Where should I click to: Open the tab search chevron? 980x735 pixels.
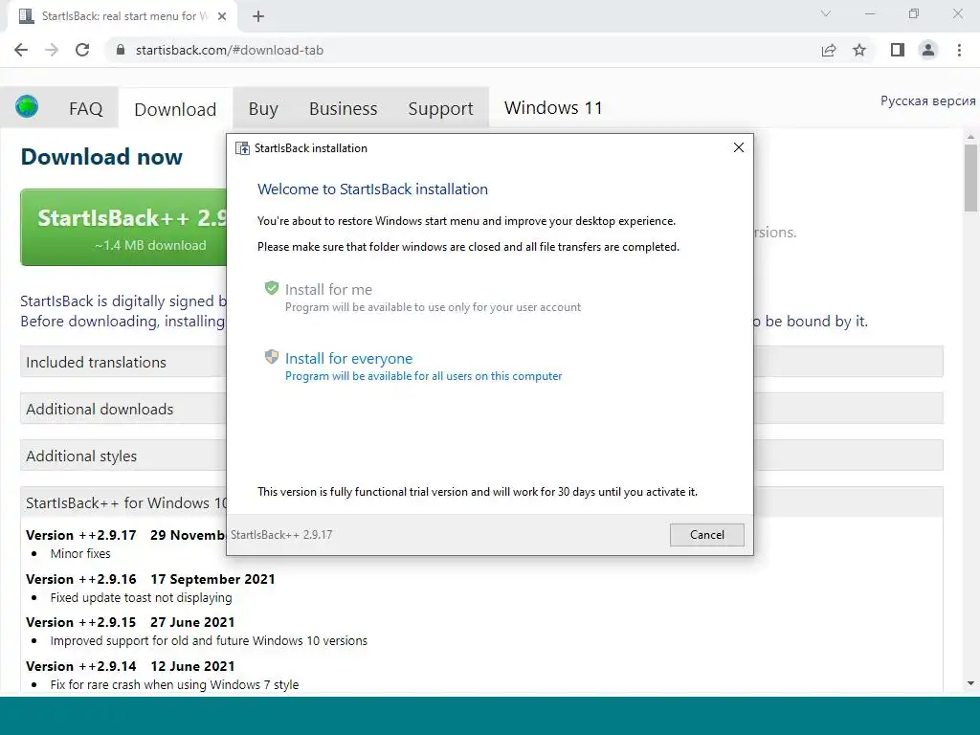tap(826, 13)
